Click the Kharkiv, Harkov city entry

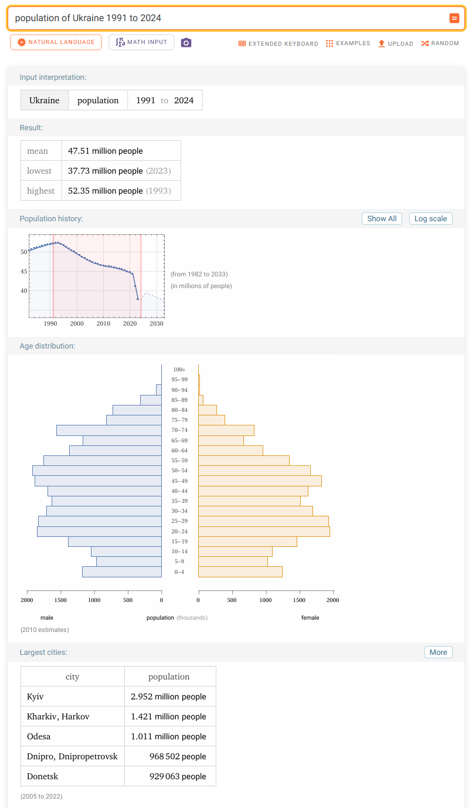(58, 716)
